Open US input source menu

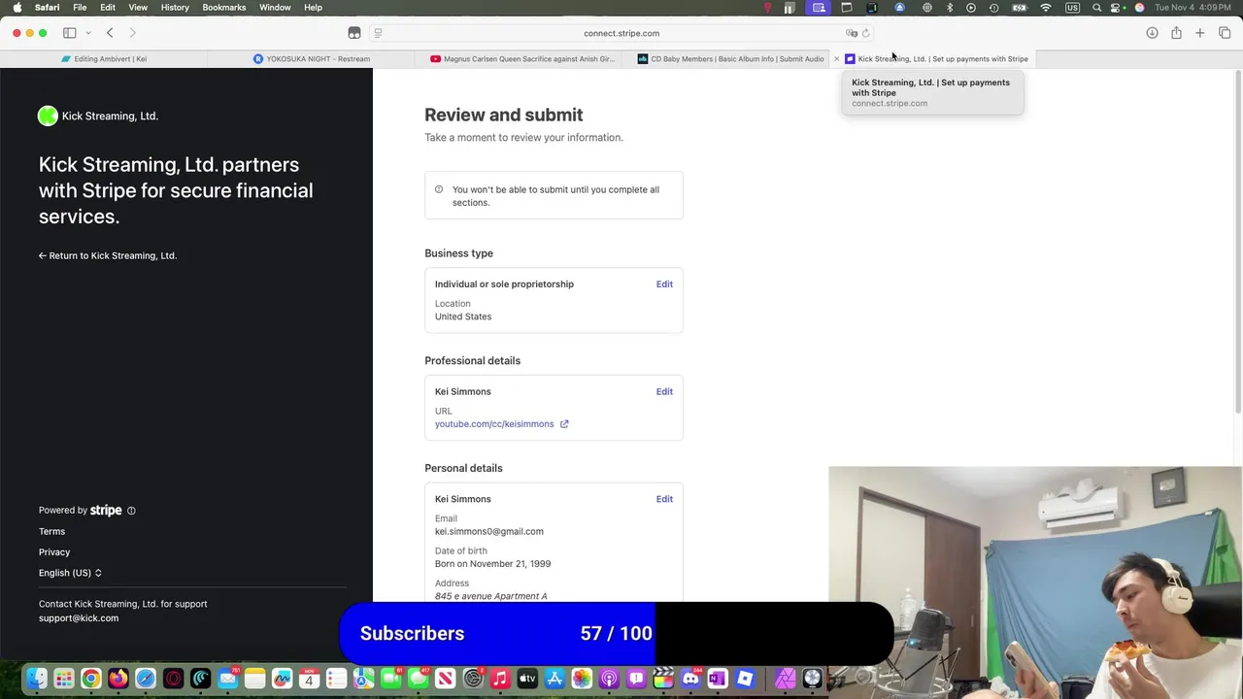[1072, 8]
